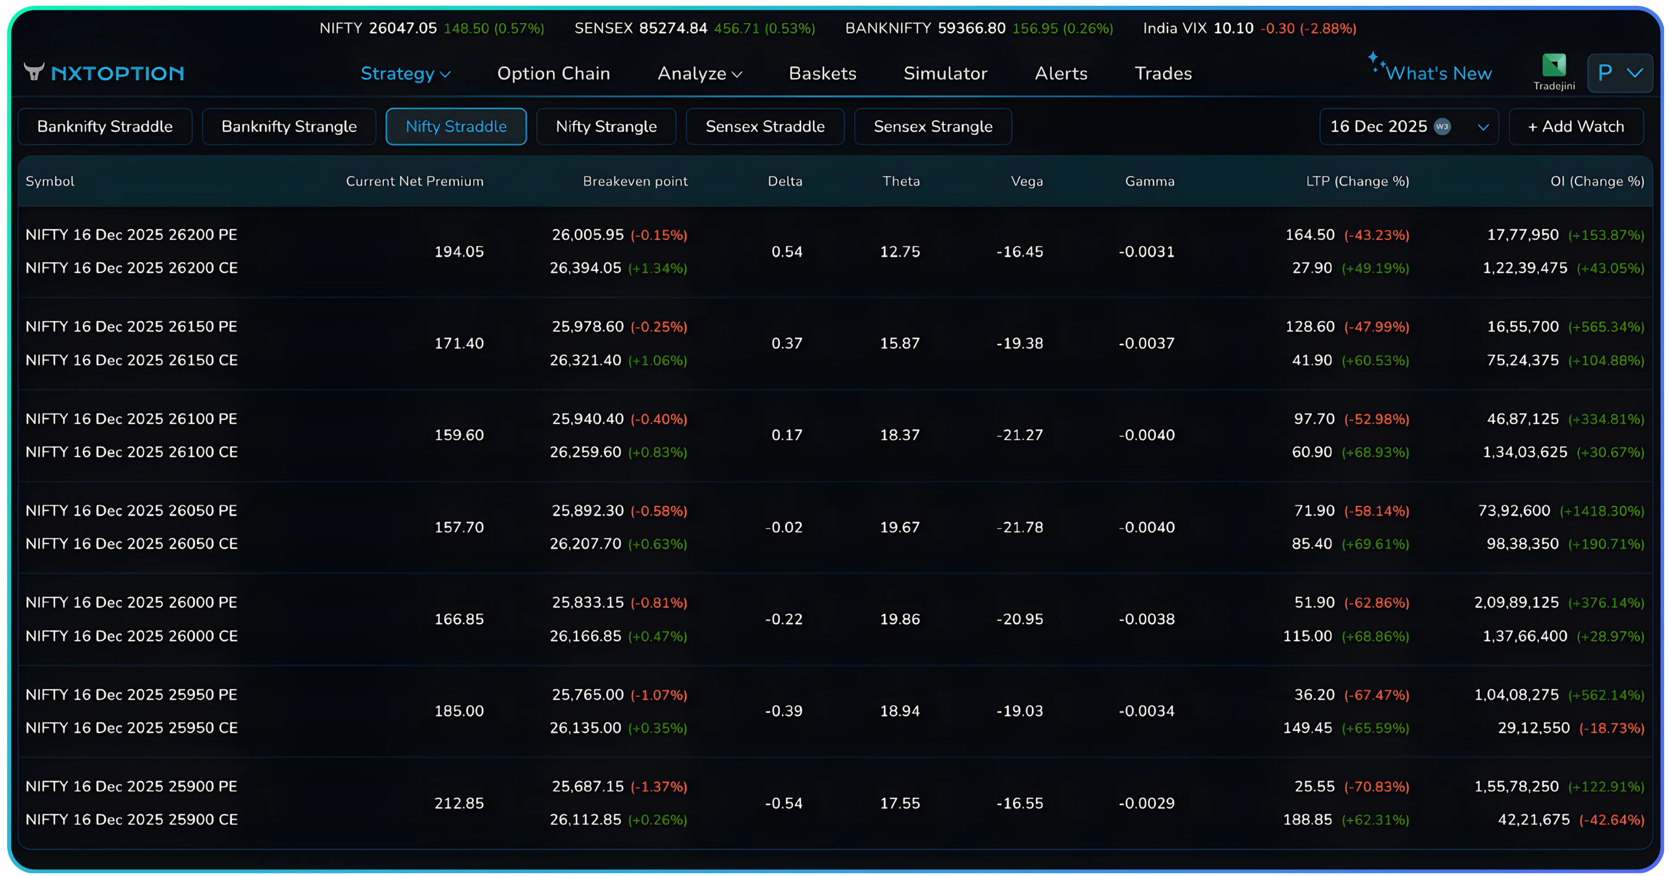Image resolution: width=1669 pixels, height=876 pixels.
Task: Navigate to Alerts
Action: pos(1061,73)
